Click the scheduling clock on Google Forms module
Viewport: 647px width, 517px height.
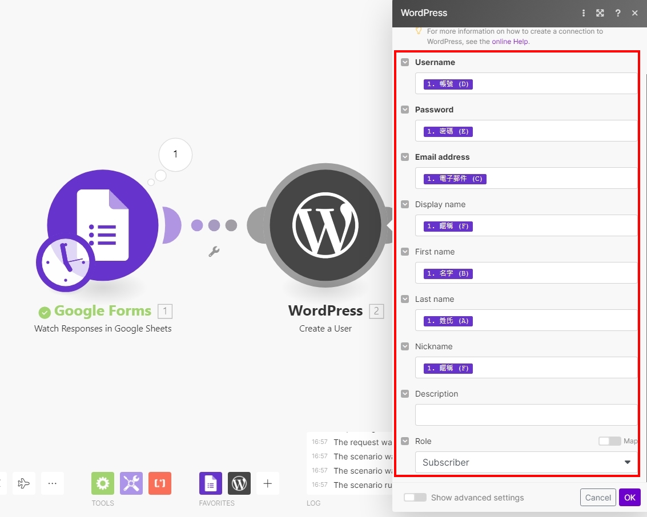click(67, 264)
